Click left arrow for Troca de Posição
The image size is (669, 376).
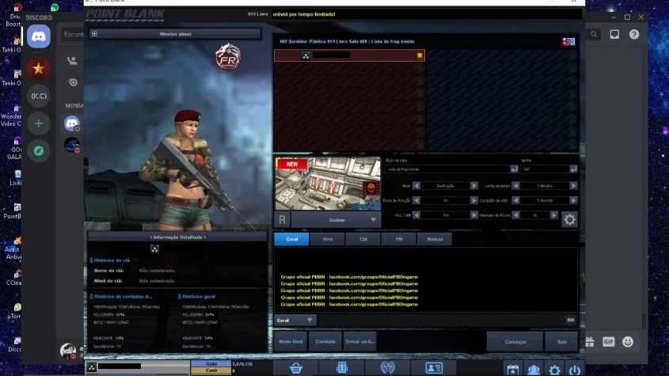[x=416, y=200]
